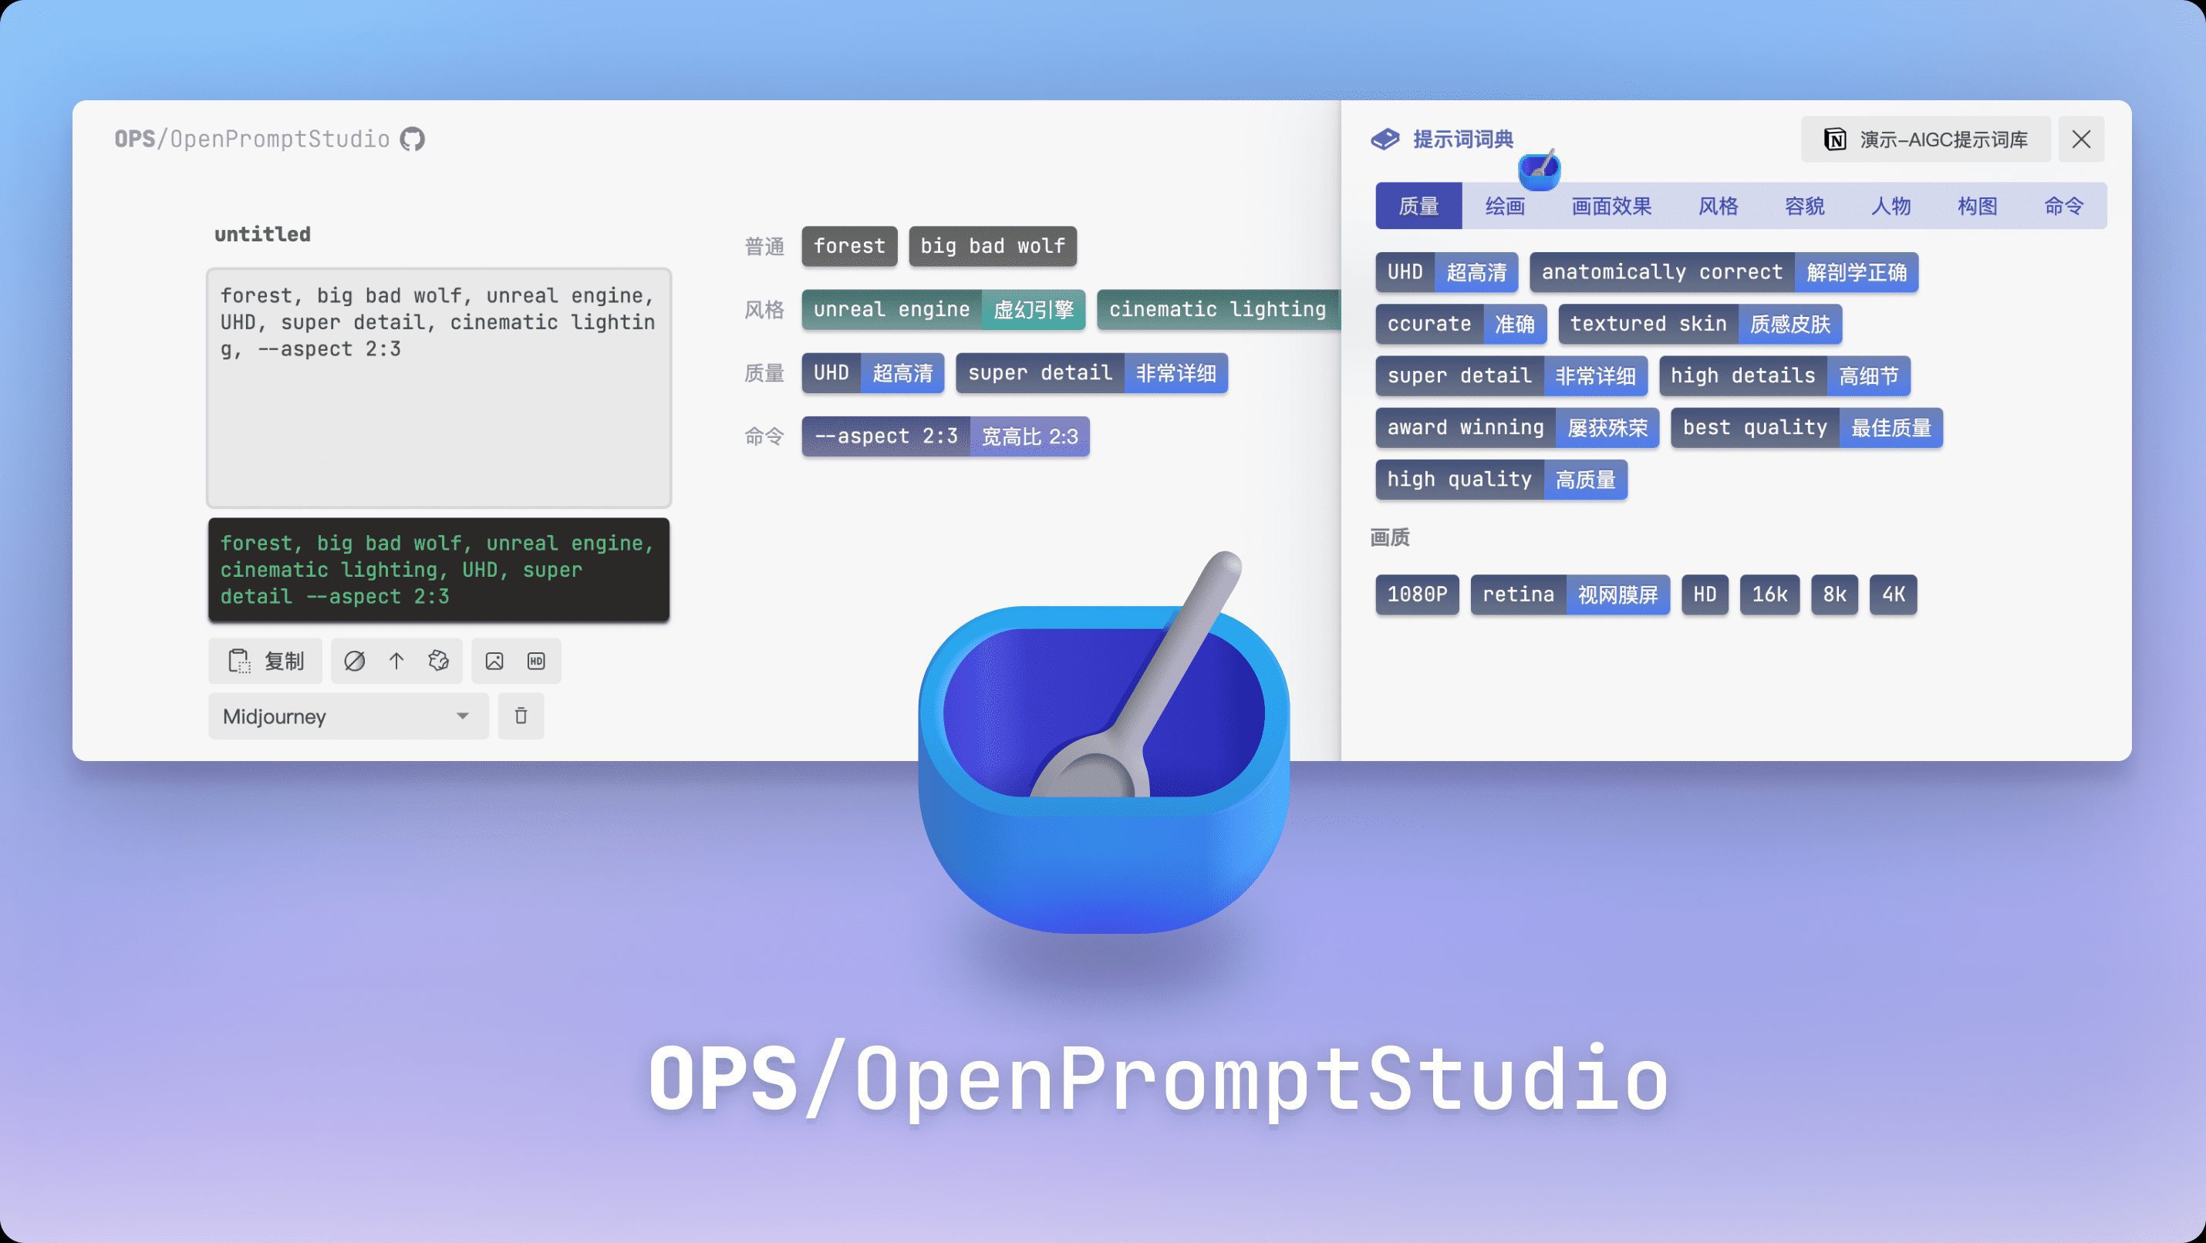Screen dimensions: 2206x1243
Task: Click the refresh/regenerate prompt icon
Action: point(437,660)
